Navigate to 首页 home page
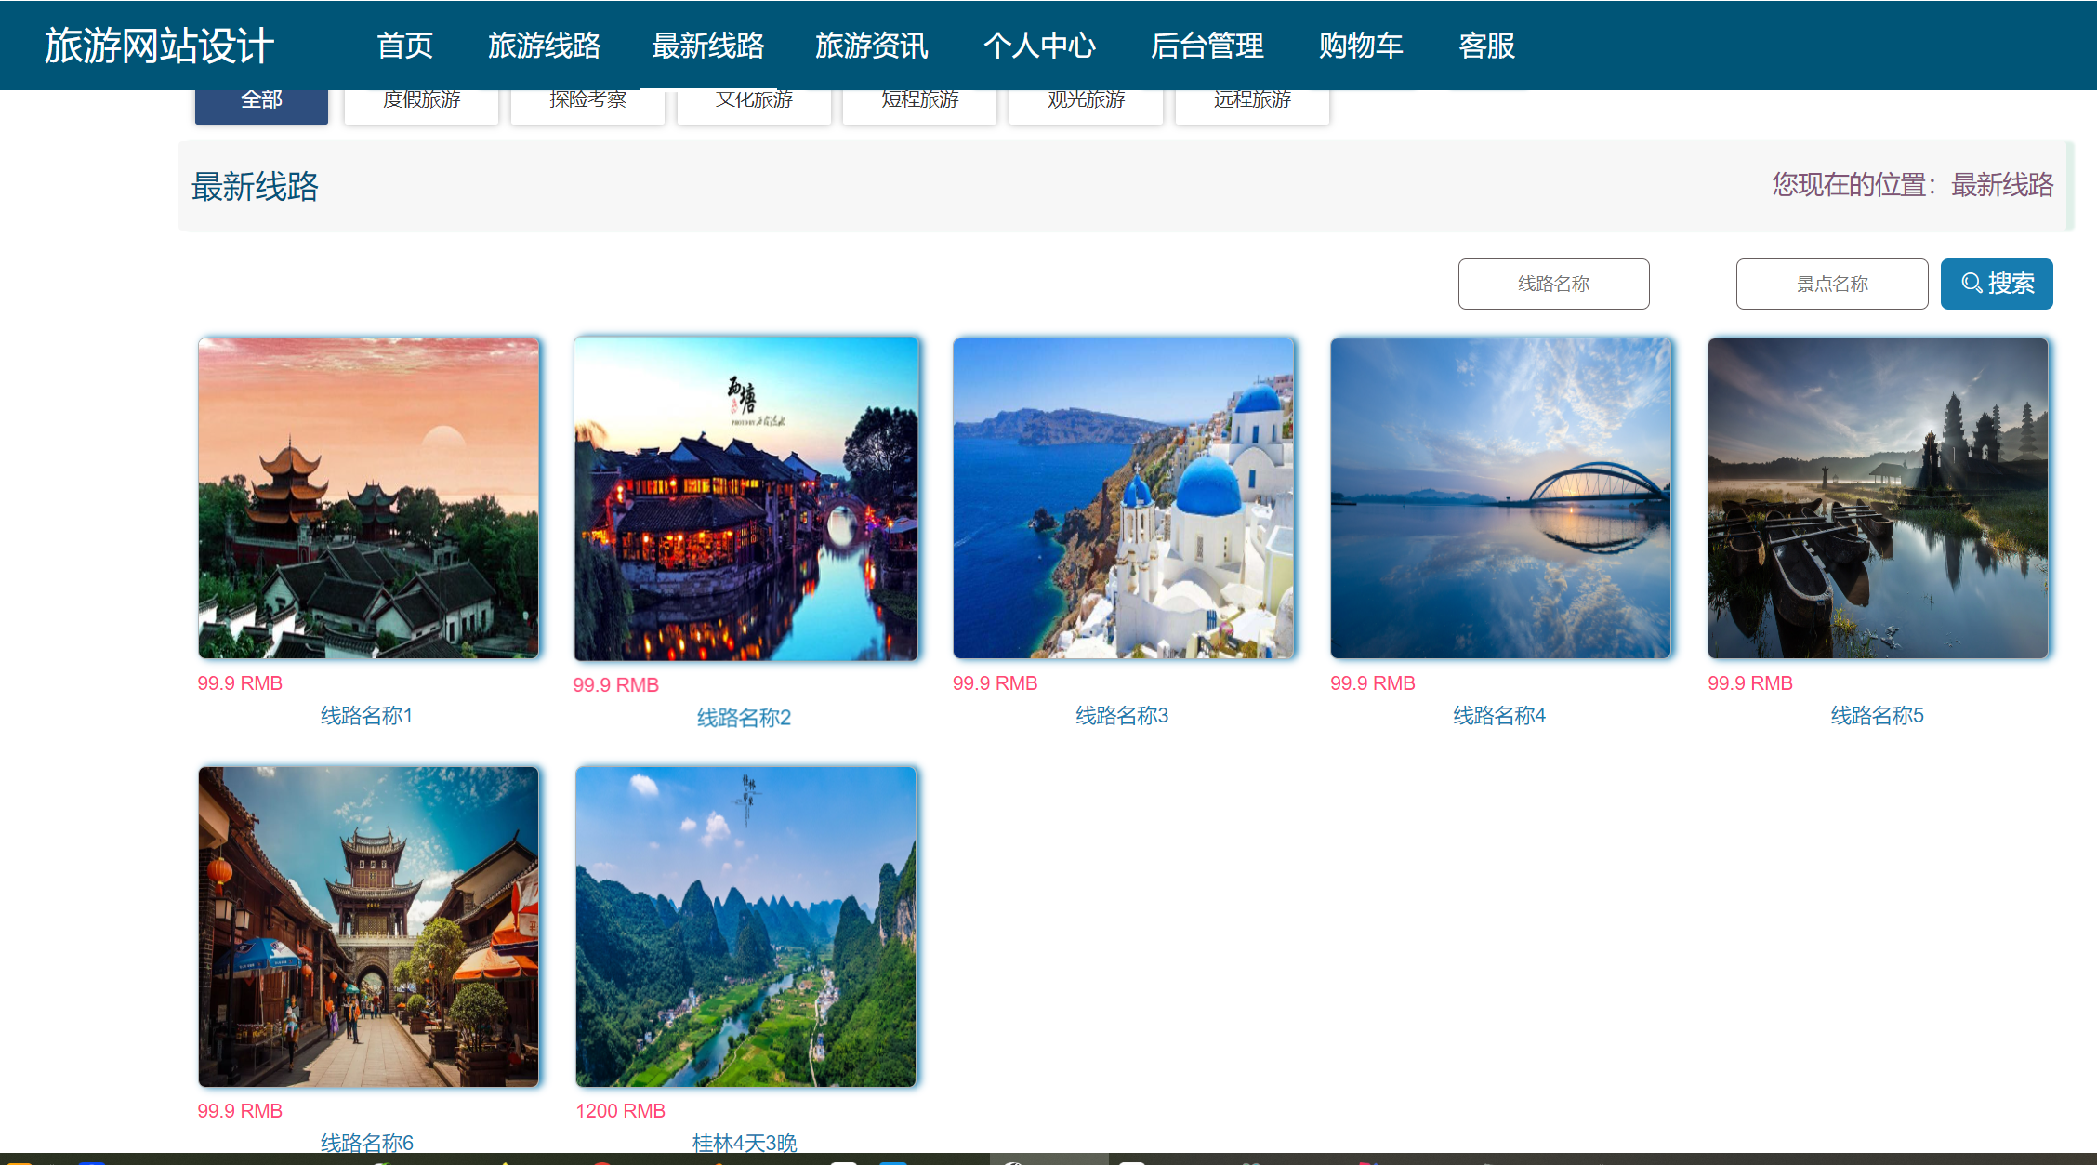 404,45
